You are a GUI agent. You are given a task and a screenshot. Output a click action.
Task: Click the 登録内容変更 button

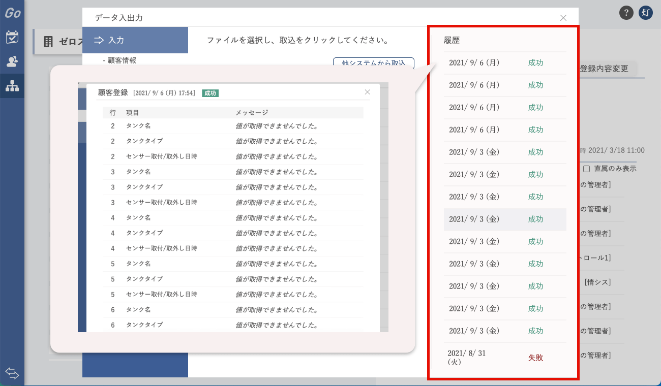coord(604,69)
